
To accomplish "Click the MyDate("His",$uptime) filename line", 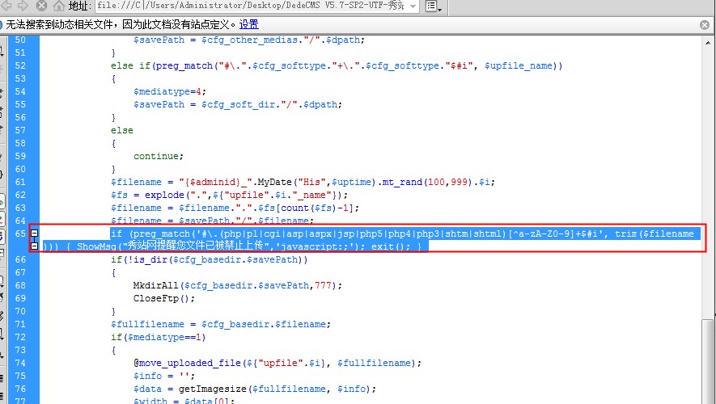I will (303, 182).
